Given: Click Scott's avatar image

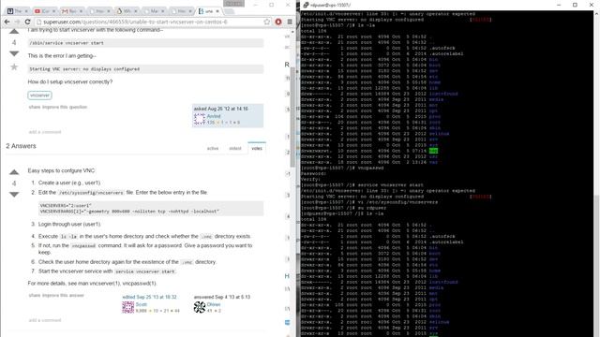Looking at the screenshot, I should click(127, 307).
